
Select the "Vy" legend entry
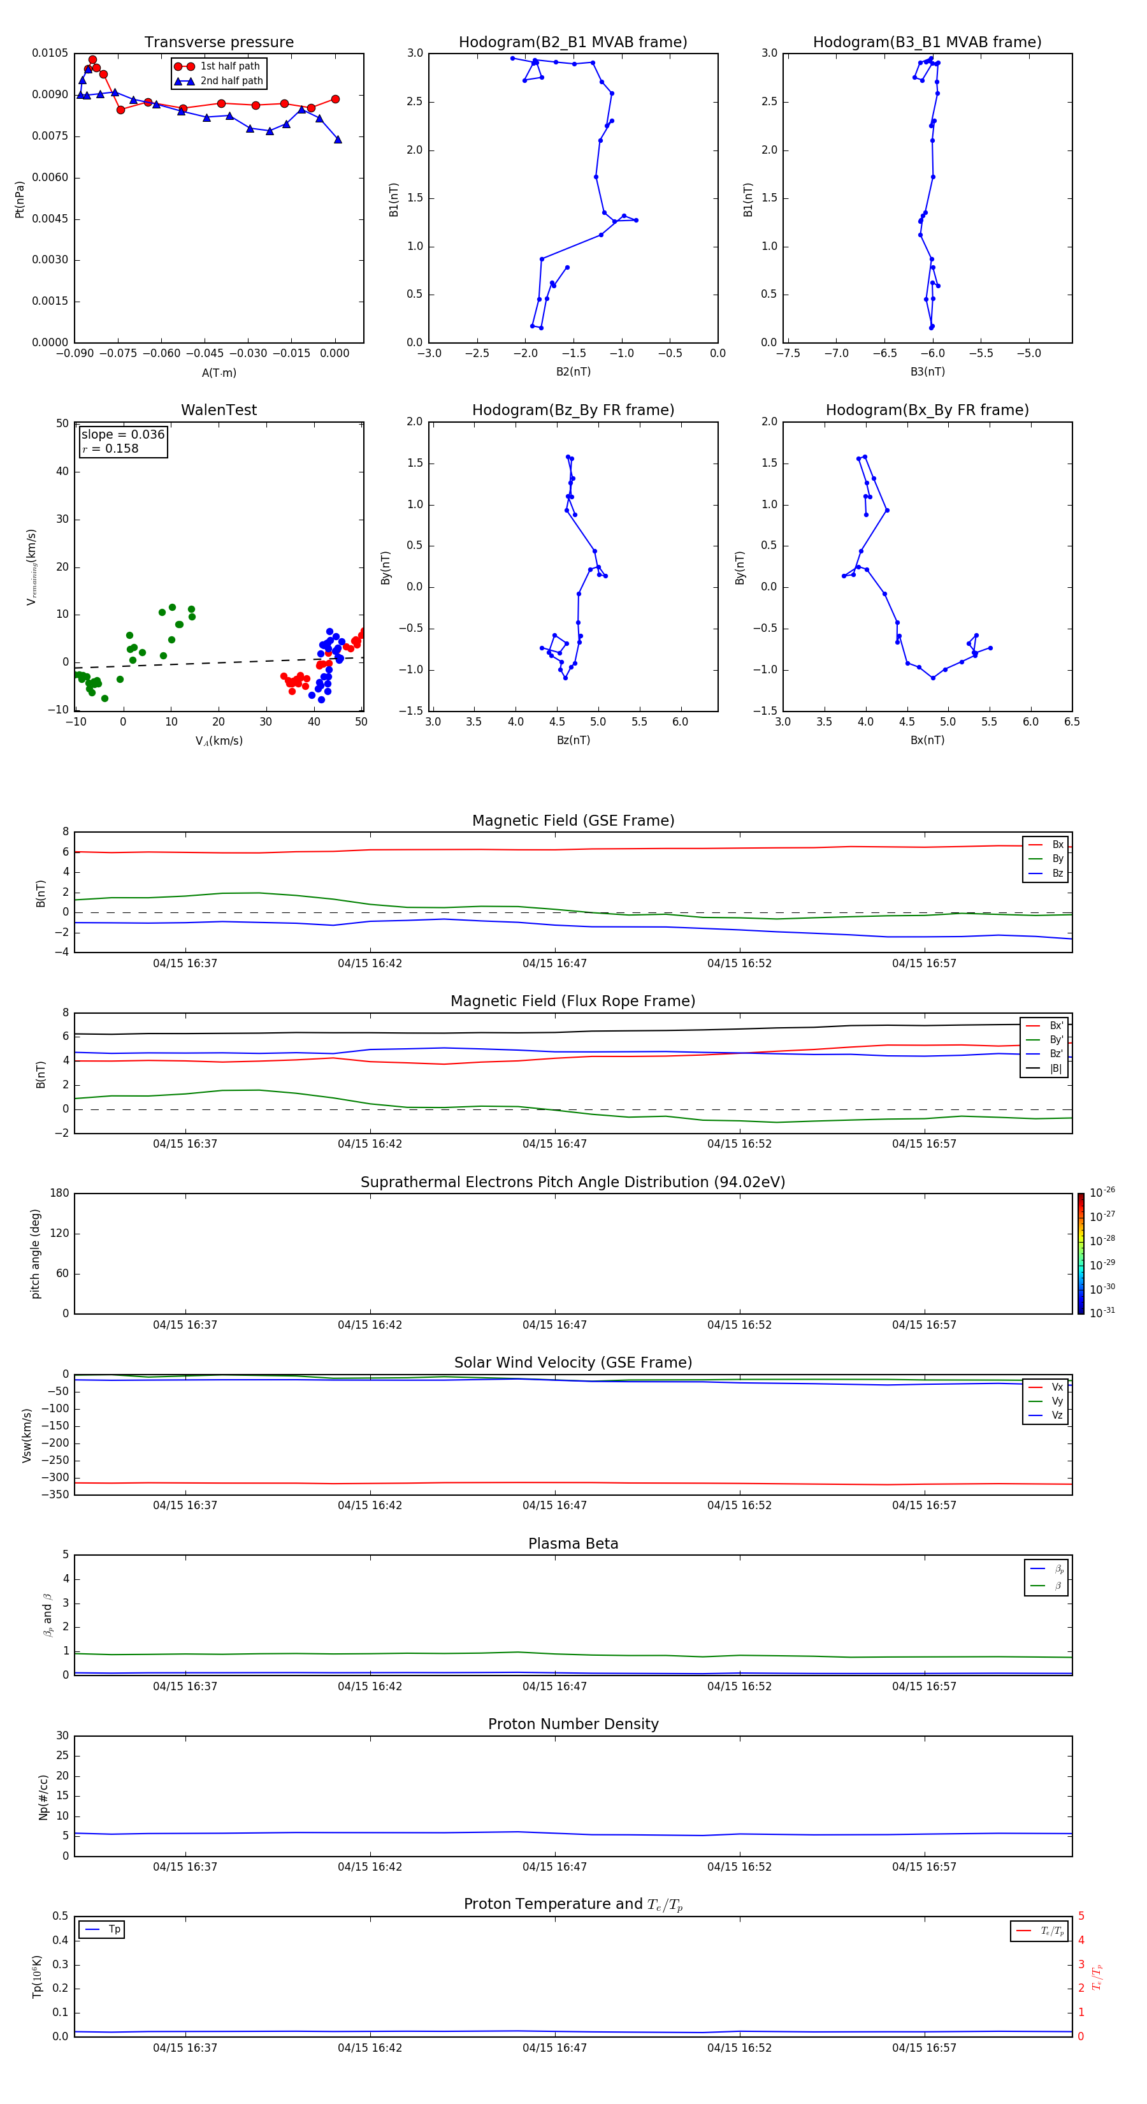[x=1046, y=1401]
